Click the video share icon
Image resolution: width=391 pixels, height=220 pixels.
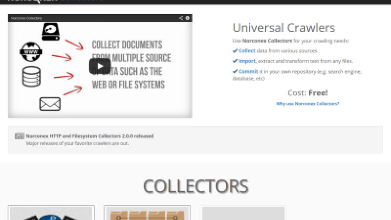click(181, 18)
